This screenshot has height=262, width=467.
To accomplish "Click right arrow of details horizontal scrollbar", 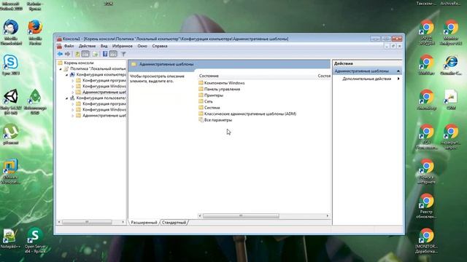I will 328,216.
